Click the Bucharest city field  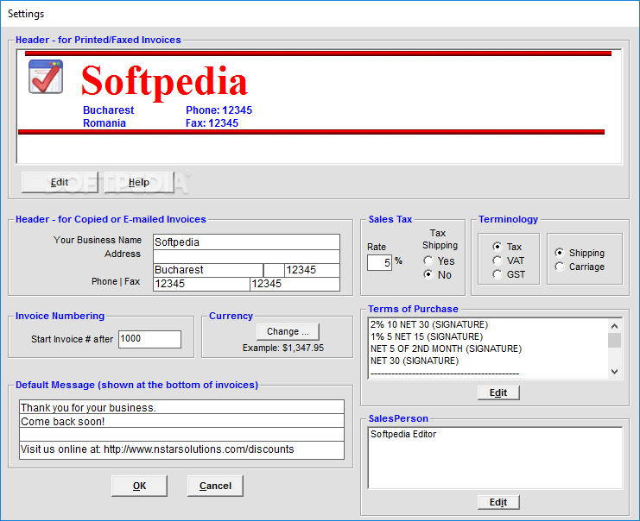[208, 270]
